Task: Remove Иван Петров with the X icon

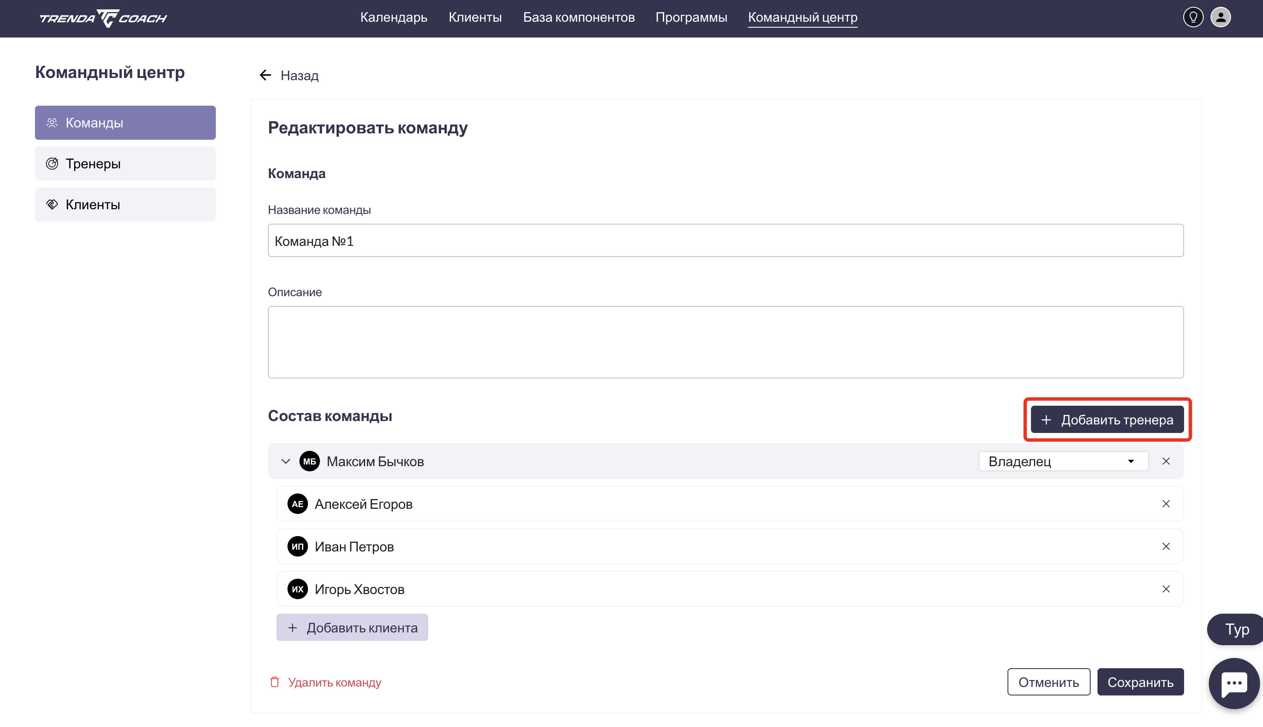Action: click(x=1166, y=546)
